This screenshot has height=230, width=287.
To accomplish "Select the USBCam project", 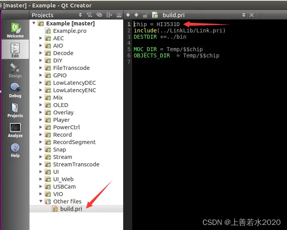I will [65, 187].
